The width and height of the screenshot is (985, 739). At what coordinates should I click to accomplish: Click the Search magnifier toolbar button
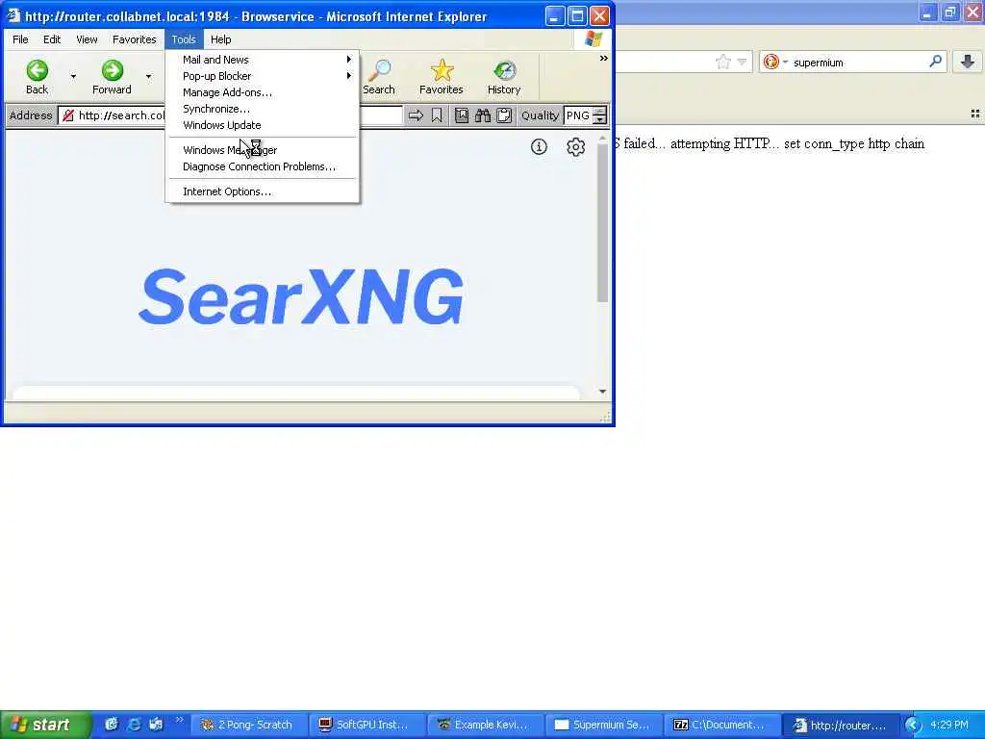(x=379, y=77)
